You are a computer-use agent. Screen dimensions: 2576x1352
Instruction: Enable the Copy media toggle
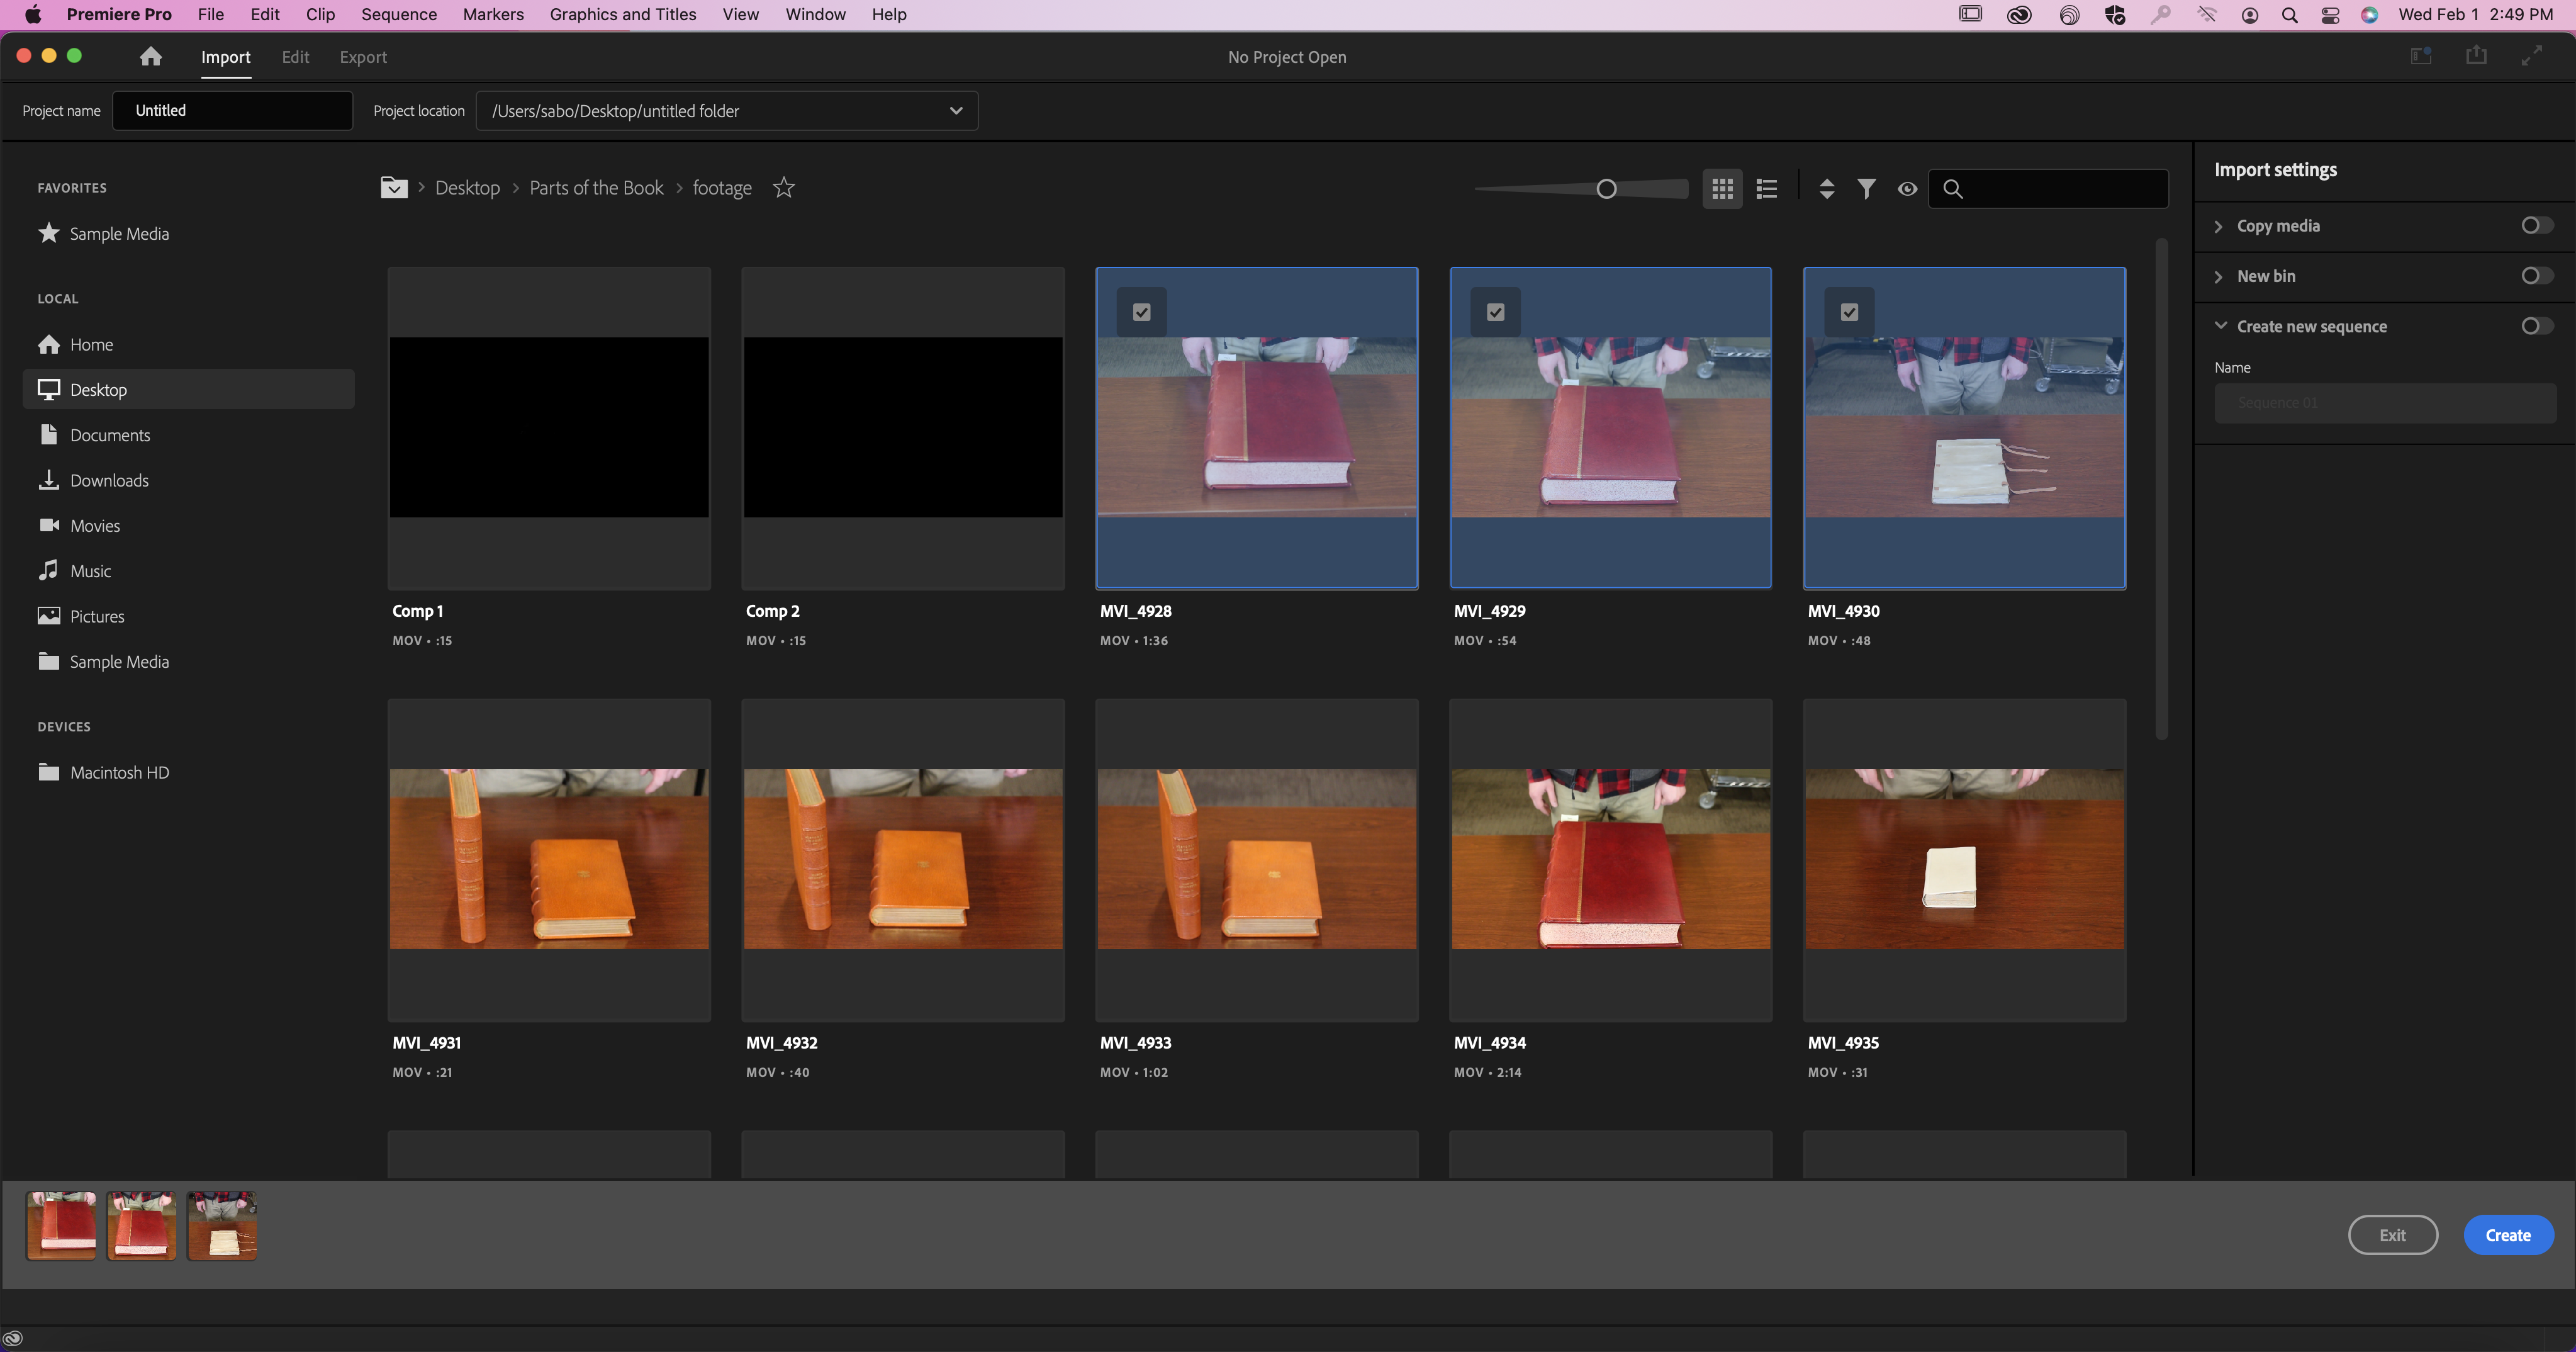(2536, 225)
